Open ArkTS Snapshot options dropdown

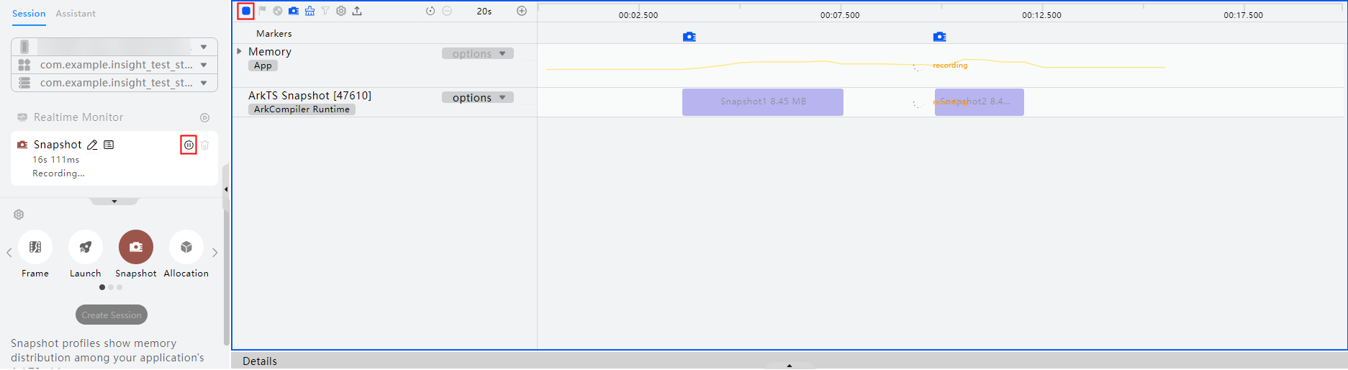pyautogui.click(x=478, y=98)
